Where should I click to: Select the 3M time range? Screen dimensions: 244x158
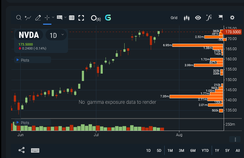182,151
